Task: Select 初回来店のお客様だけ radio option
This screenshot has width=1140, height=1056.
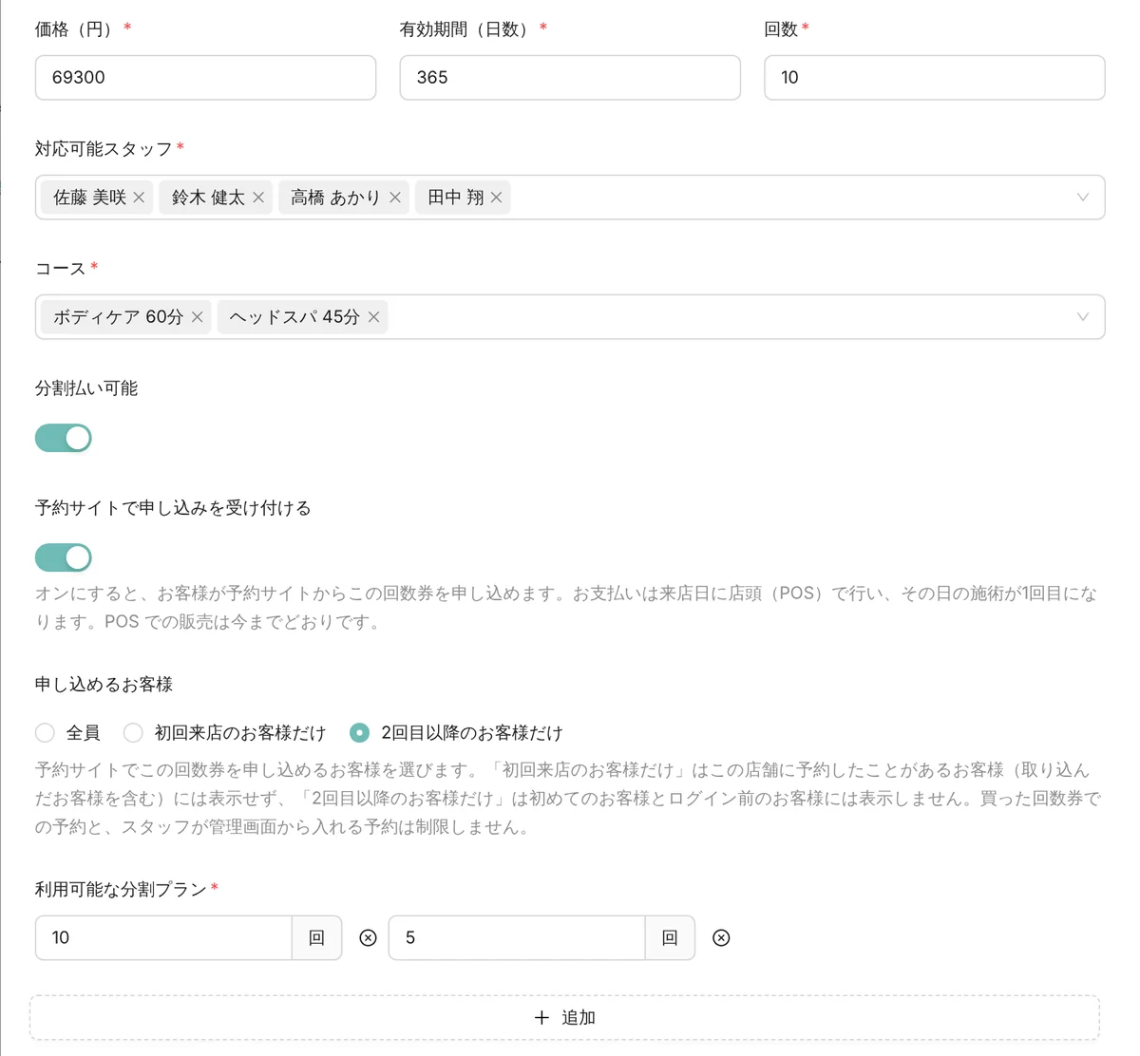Action: [x=133, y=732]
